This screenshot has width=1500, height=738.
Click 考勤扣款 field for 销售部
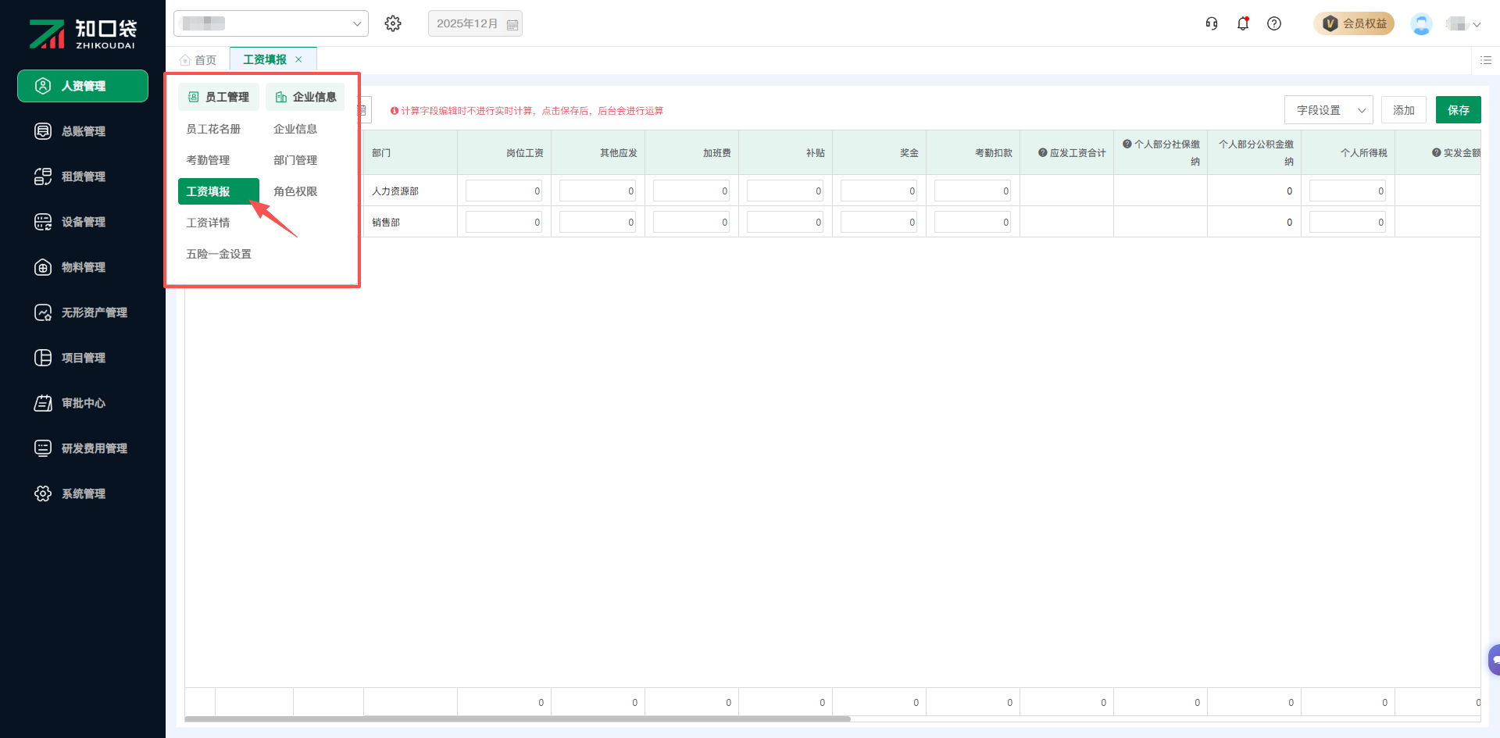pos(973,222)
